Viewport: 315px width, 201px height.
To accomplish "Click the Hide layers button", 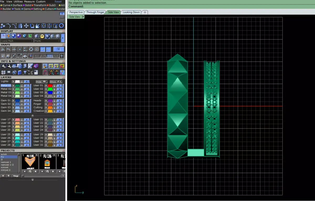I will tap(41, 82).
